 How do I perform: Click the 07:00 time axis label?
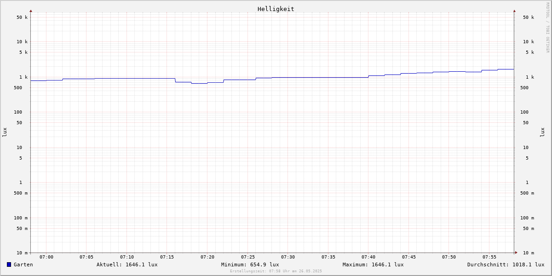coord(46,257)
